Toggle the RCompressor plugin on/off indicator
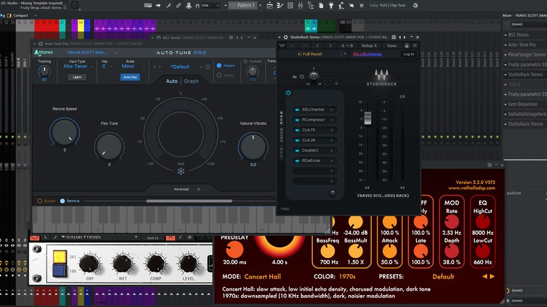The height and width of the screenshot is (307, 547). pos(297,120)
